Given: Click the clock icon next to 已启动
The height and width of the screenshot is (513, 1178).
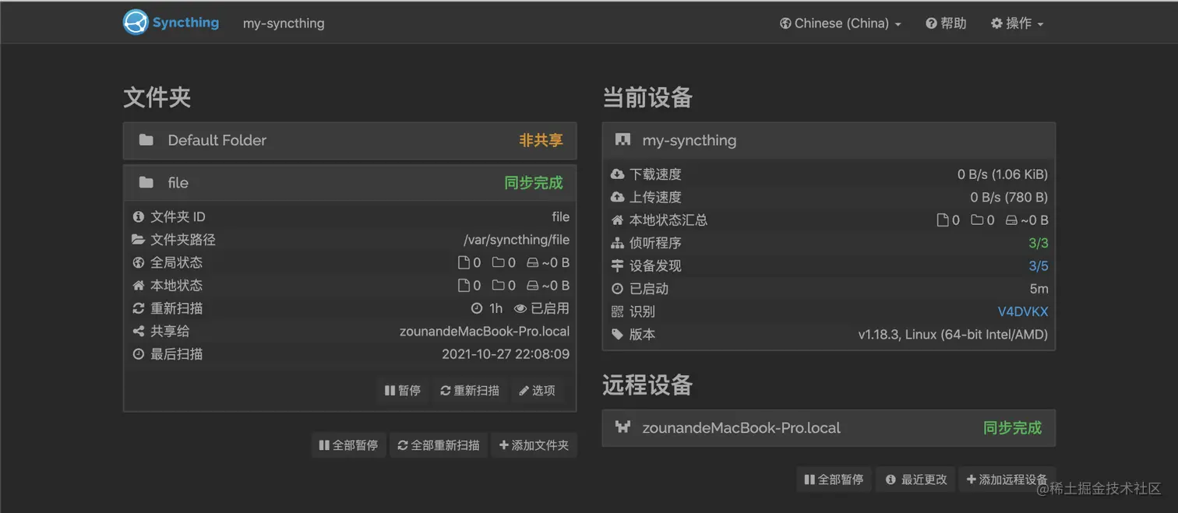Looking at the screenshot, I should pos(618,289).
